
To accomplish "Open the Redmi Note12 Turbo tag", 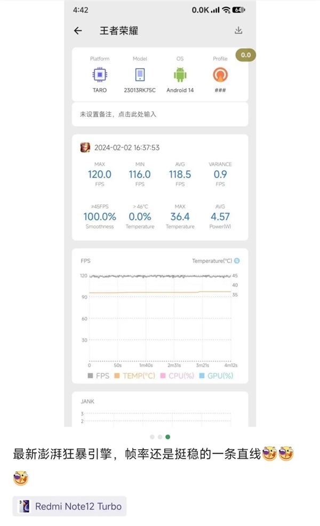I will pyautogui.click(x=70, y=506).
